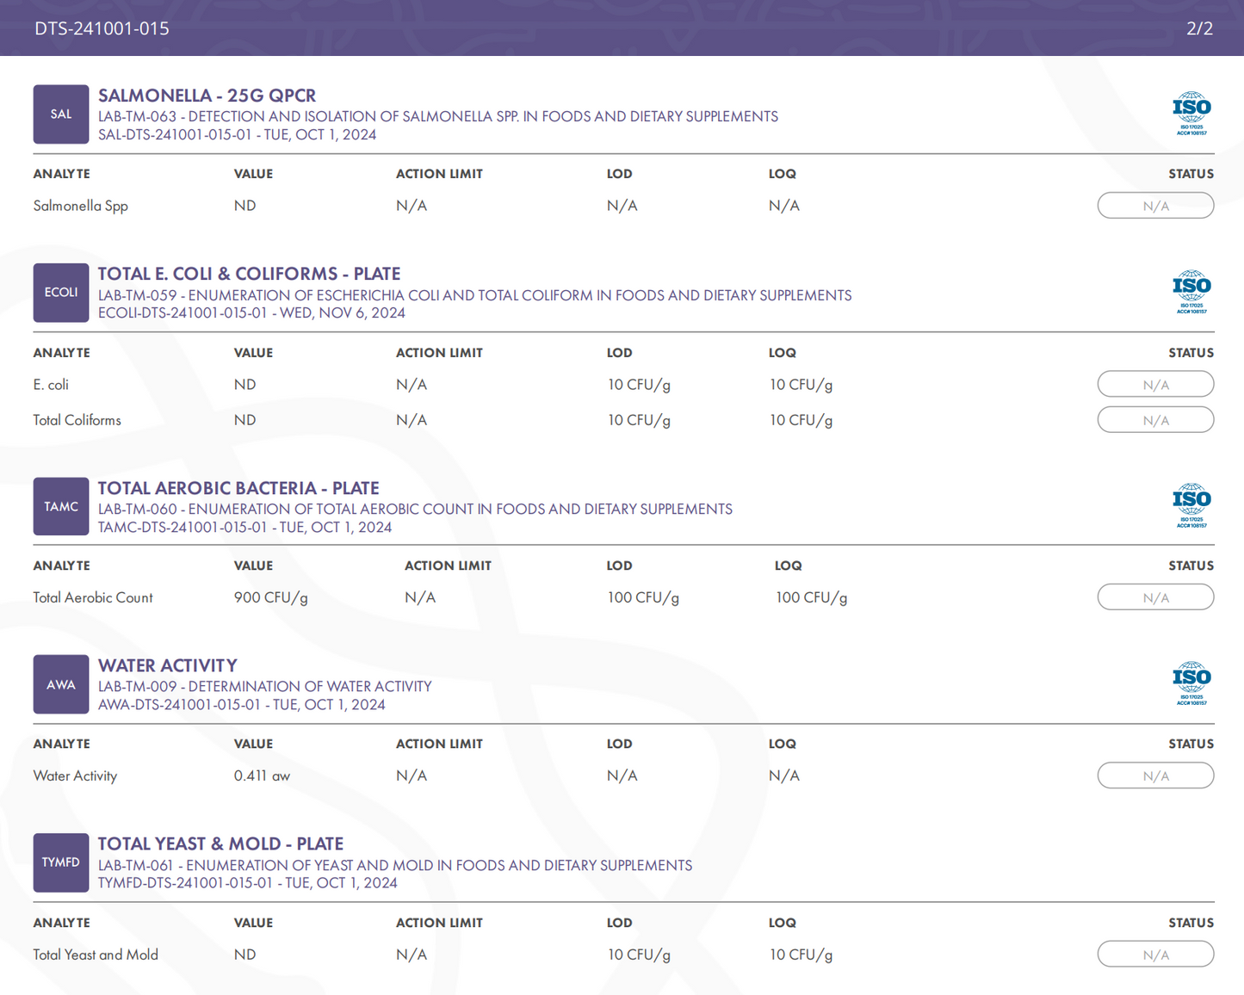
Task: Click the E. coli N/A status pill
Action: pyautogui.click(x=1155, y=385)
